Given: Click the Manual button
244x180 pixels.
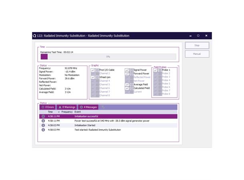Looking at the screenshot, I should tap(197, 54).
